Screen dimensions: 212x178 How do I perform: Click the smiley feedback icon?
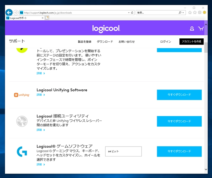205,12
